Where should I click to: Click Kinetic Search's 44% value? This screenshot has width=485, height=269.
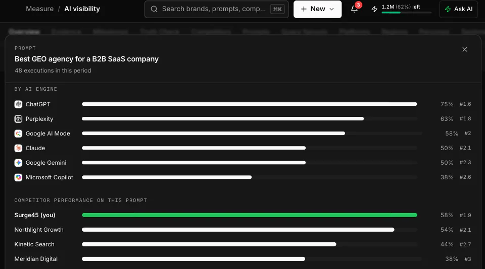(x=447, y=244)
